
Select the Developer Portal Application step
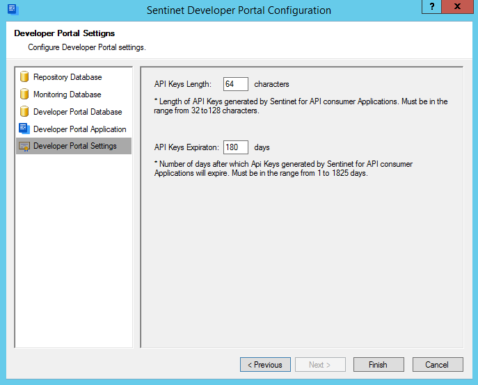[74, 129]
